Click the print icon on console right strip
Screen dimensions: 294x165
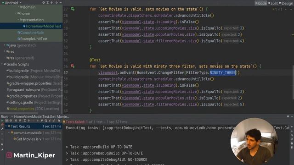coord(292,143)
